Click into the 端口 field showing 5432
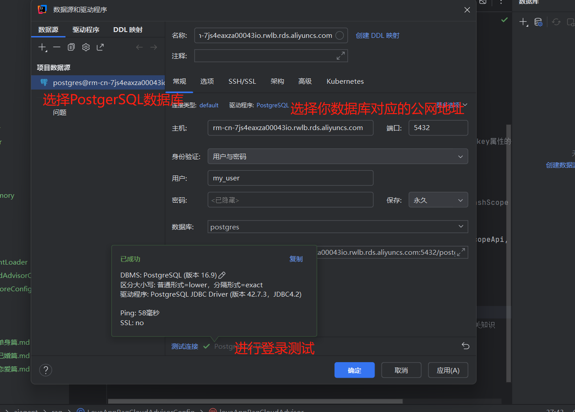The height and width of the screenshot is (412, 575). click(438, 128)
